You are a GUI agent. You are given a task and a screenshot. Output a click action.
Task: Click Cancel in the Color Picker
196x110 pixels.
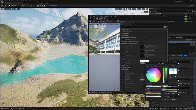173,100
